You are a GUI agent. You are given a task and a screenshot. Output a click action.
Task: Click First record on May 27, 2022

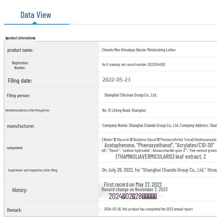pos(133,185)
